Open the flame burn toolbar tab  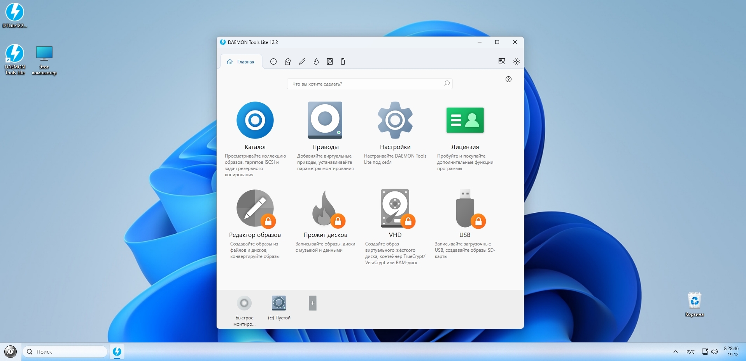click(316, 61)
